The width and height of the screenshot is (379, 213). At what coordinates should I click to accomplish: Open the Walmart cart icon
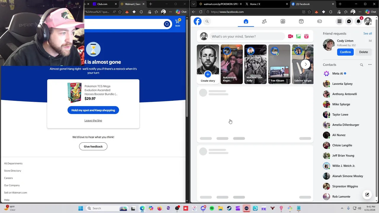[177, 22]
